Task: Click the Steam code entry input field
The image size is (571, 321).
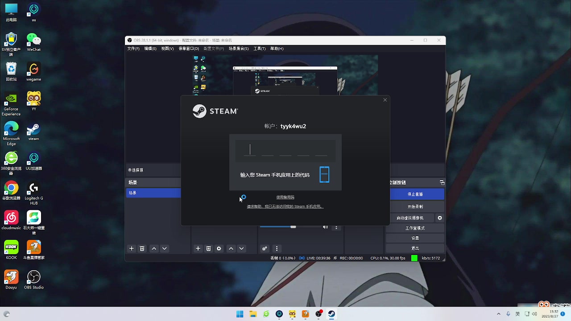Action: pyautogui.click(x=285, y=151)
